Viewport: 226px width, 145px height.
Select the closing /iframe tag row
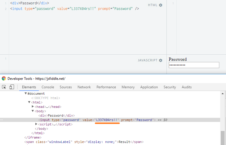pyautogui.click(x=33, y=137)
